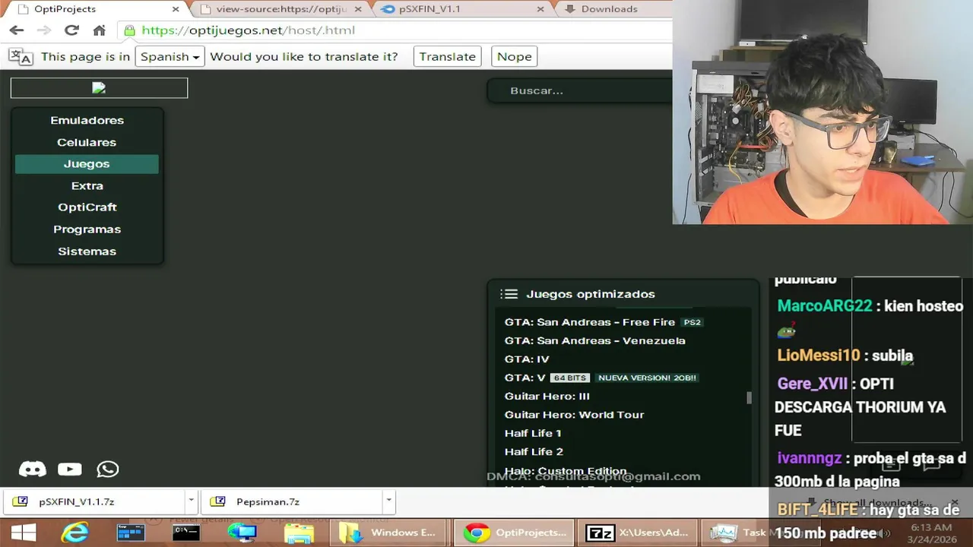Open the Celulares menu item
This screenshot has height=547, width=973.
click(x=87, y=142)
